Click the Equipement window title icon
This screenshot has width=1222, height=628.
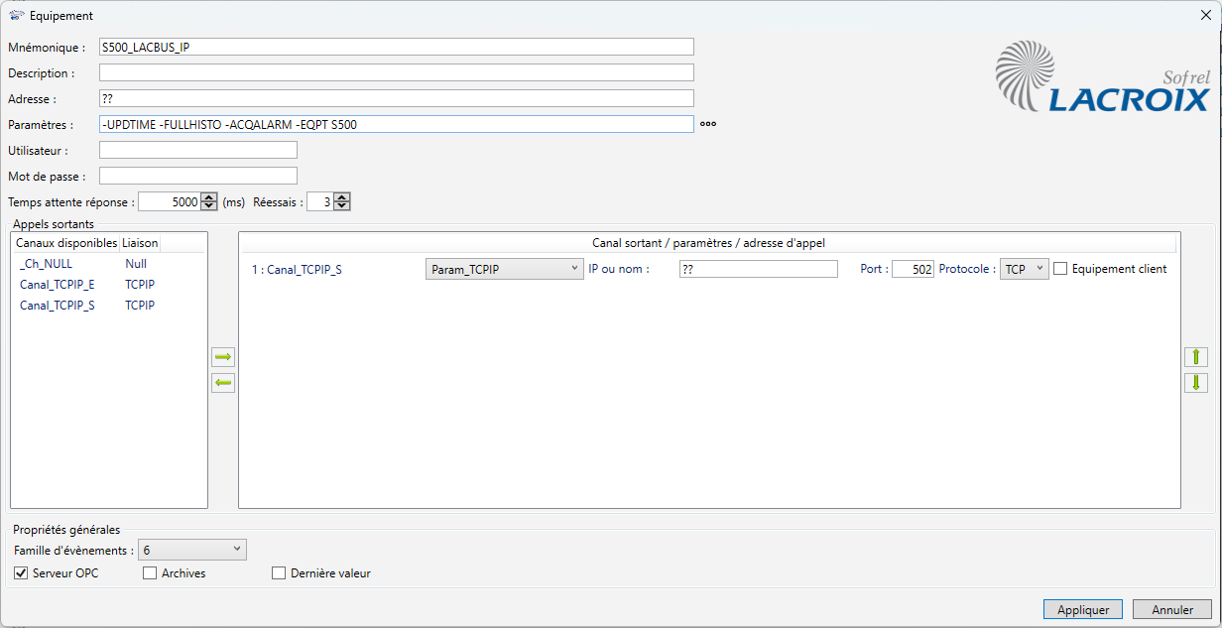pos(16,15)
